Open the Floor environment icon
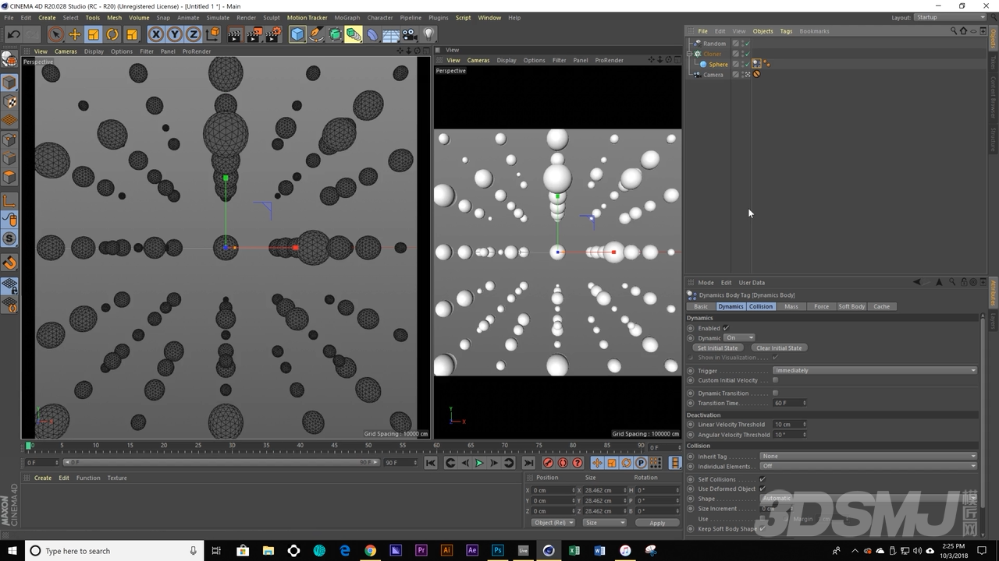 [x=391, y=34]
